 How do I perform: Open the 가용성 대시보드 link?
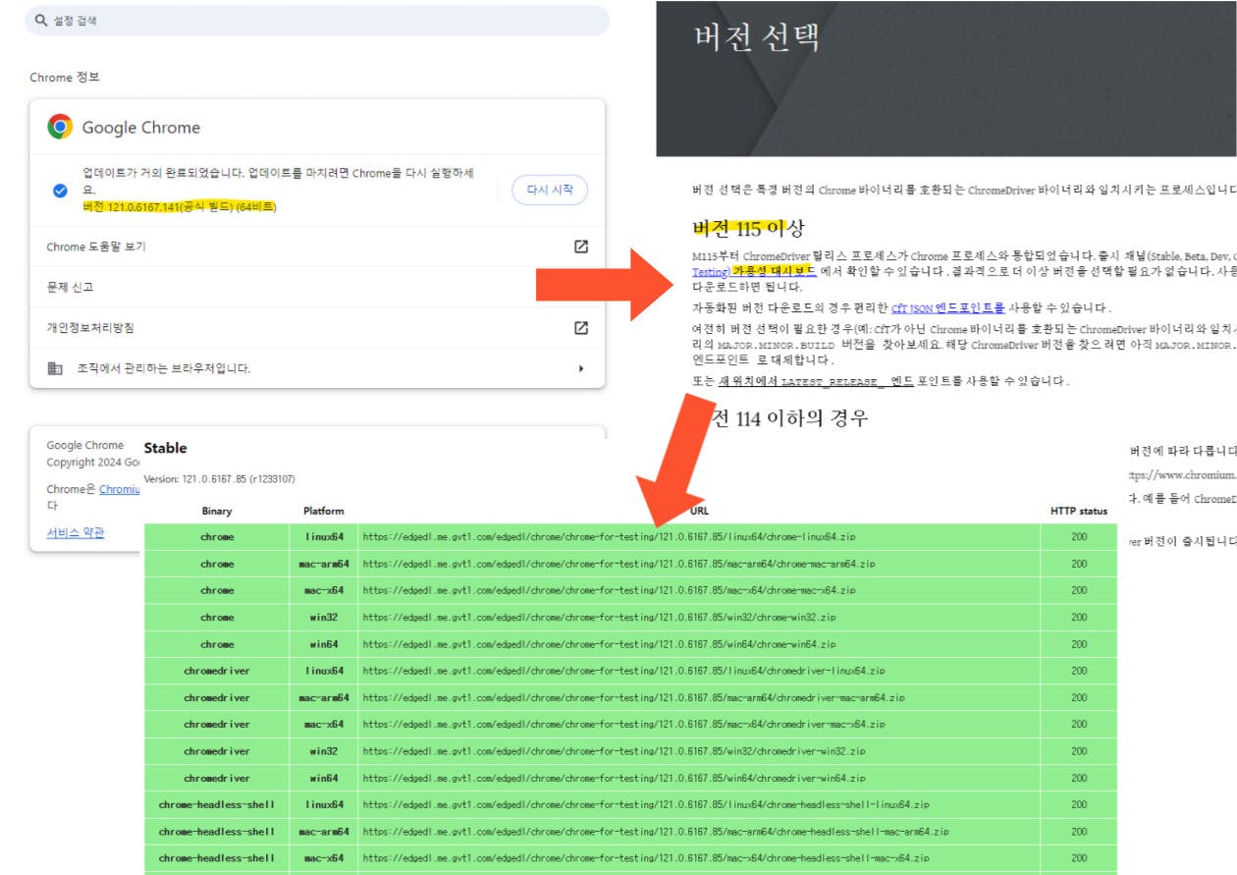tap(775, 271)
